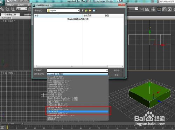Select Flight Studio OpenFlight (*.FLT) format
This screenshot has height=130, width=175.
tap(78, 98)
